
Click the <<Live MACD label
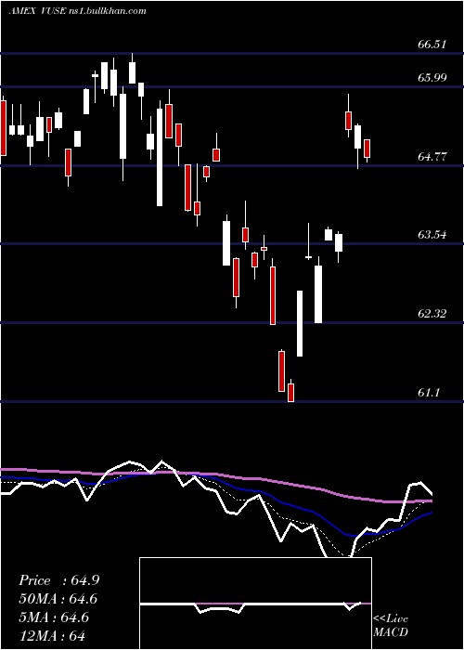click(391, 626)
